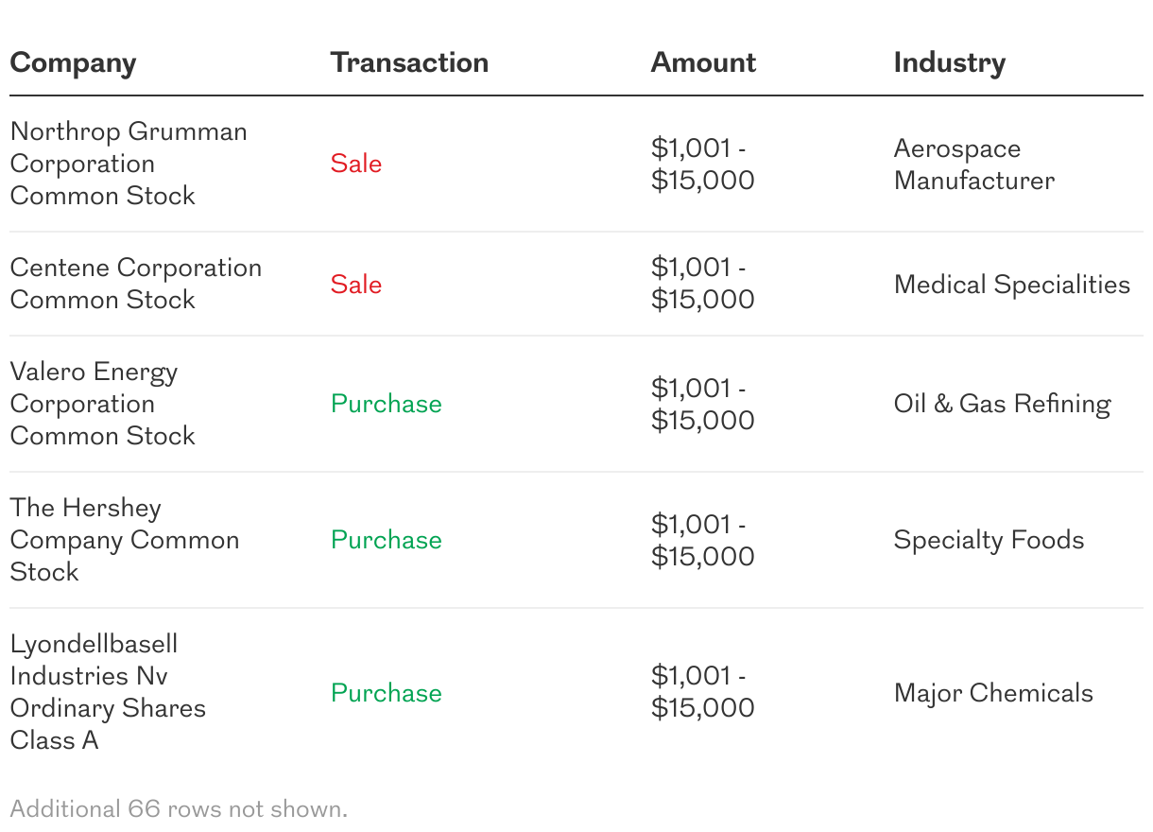Click the Transaction column header
Image resolution: width=1153 pixels, height=832 pixels.
[409, 63]
